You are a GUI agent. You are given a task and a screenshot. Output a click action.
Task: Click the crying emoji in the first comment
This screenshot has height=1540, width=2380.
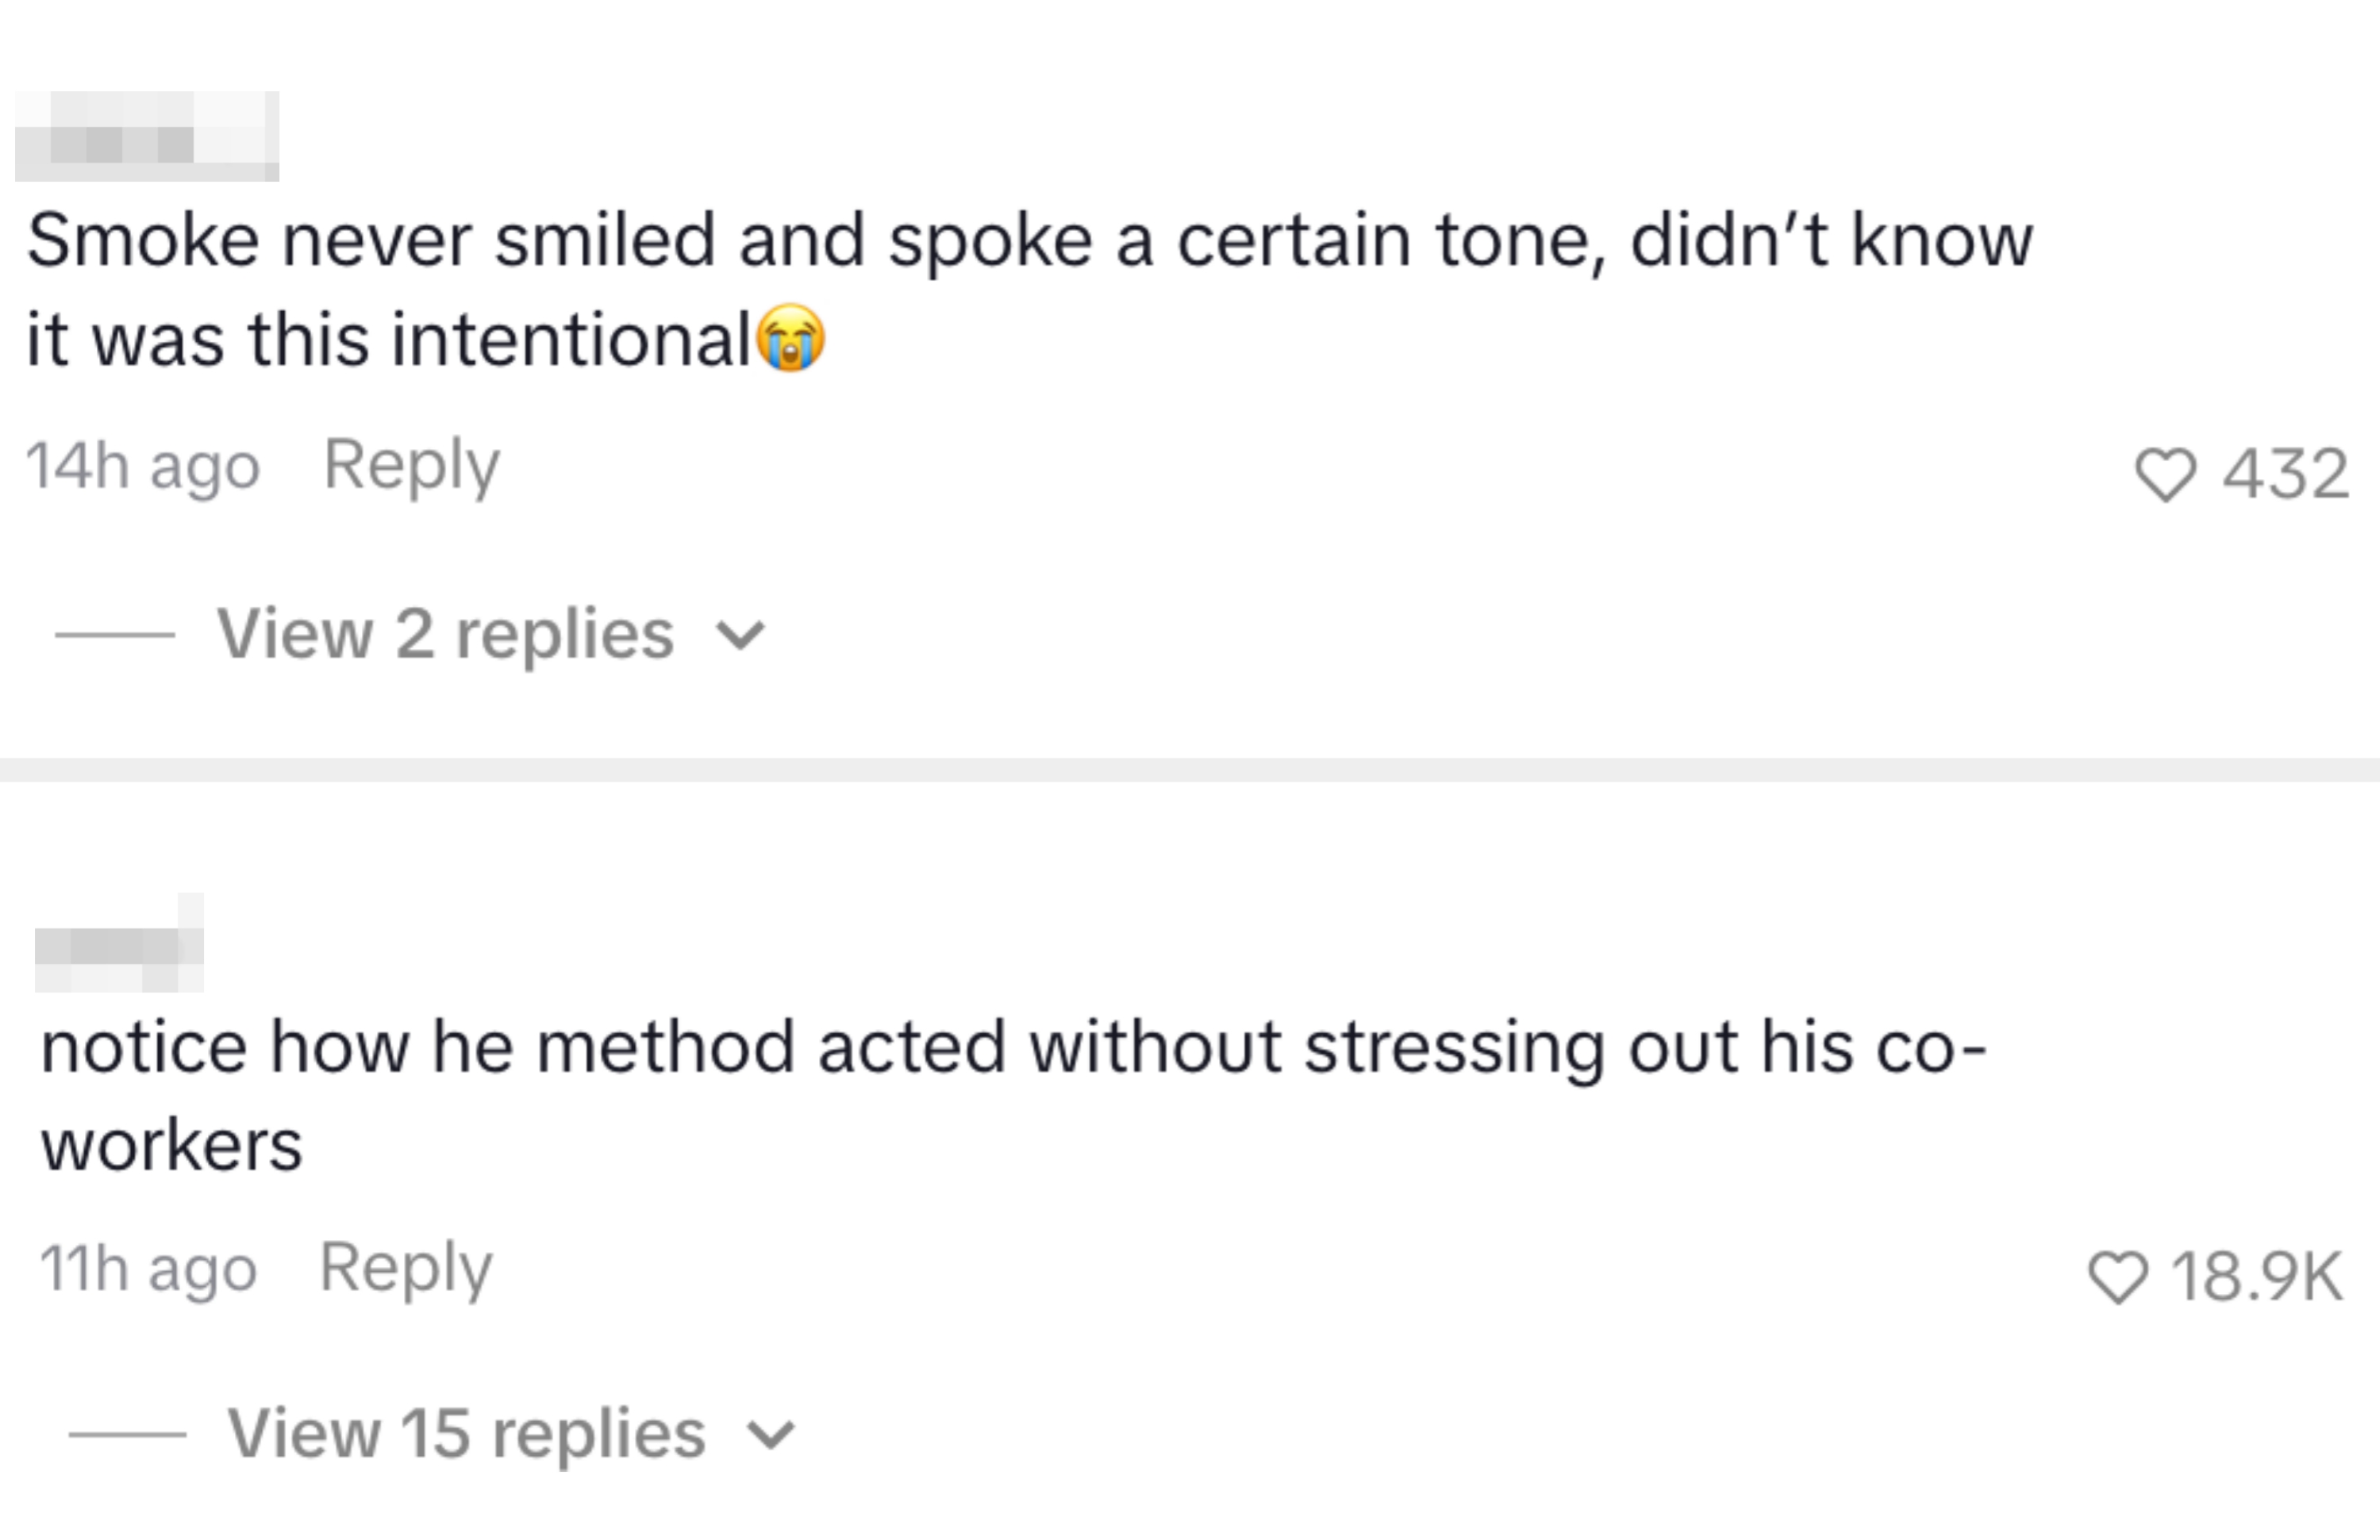pos(791,339)
